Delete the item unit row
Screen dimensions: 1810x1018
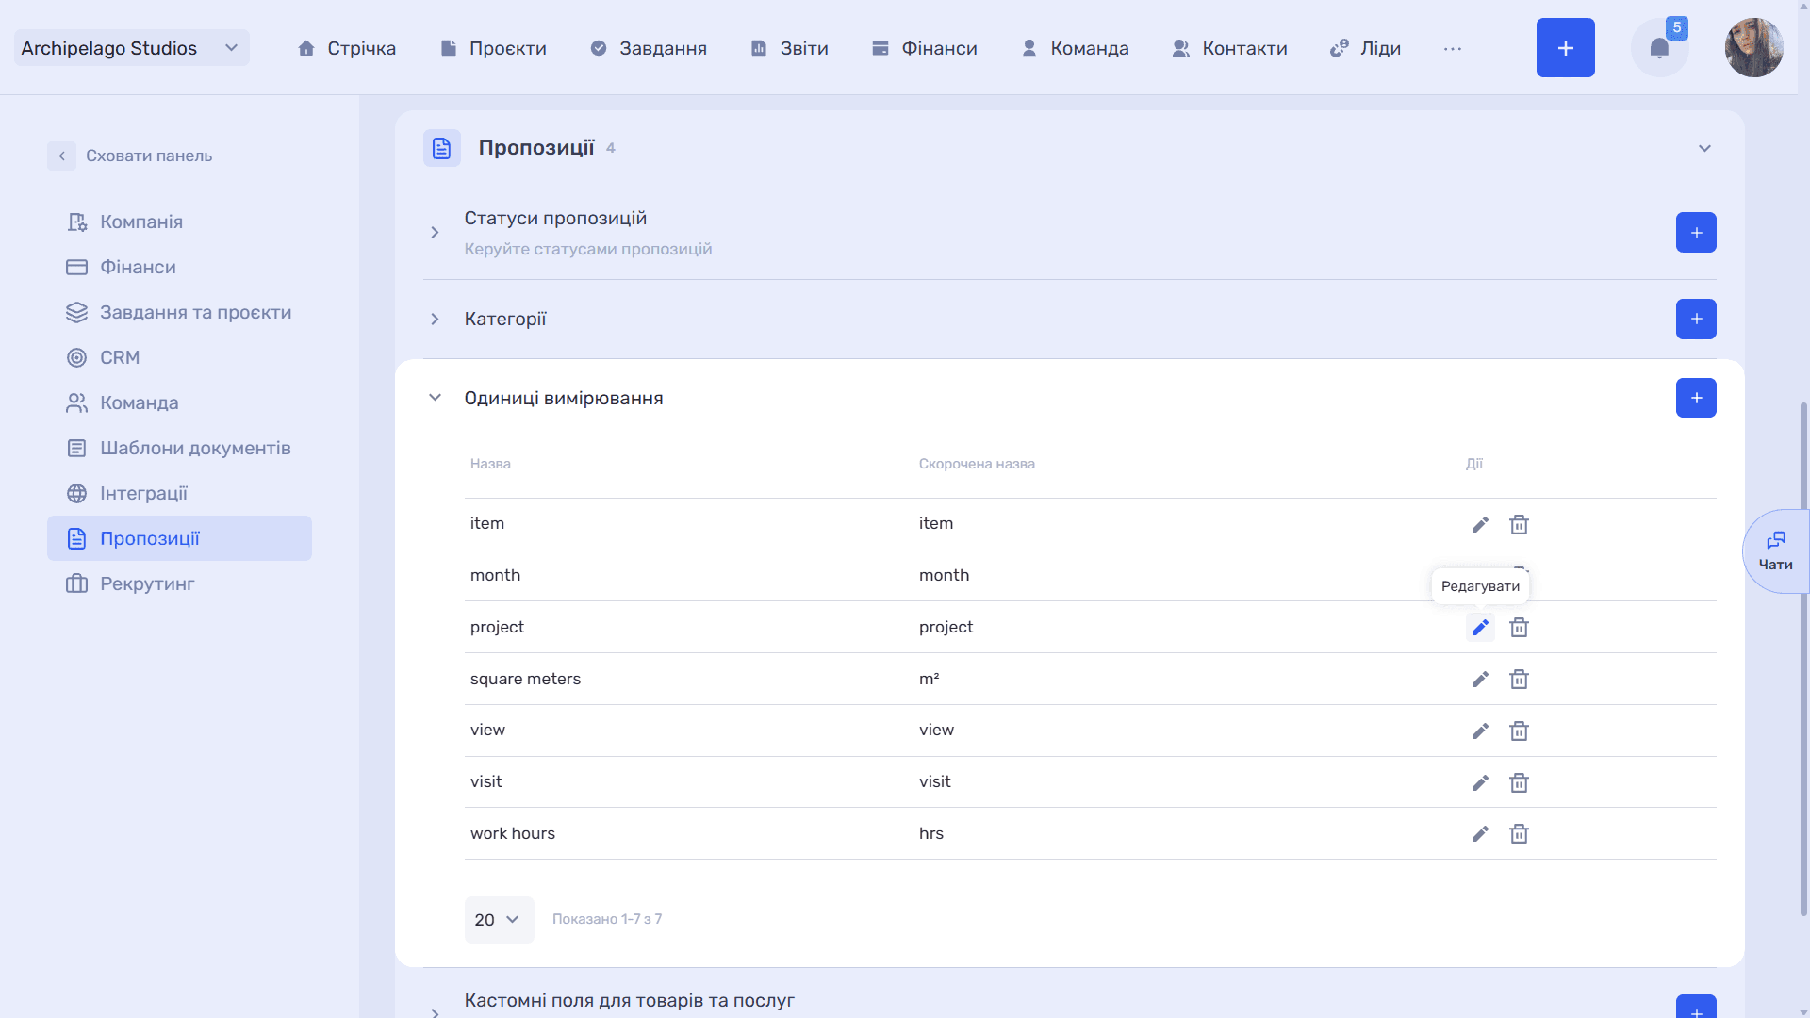coord(1518,524)
